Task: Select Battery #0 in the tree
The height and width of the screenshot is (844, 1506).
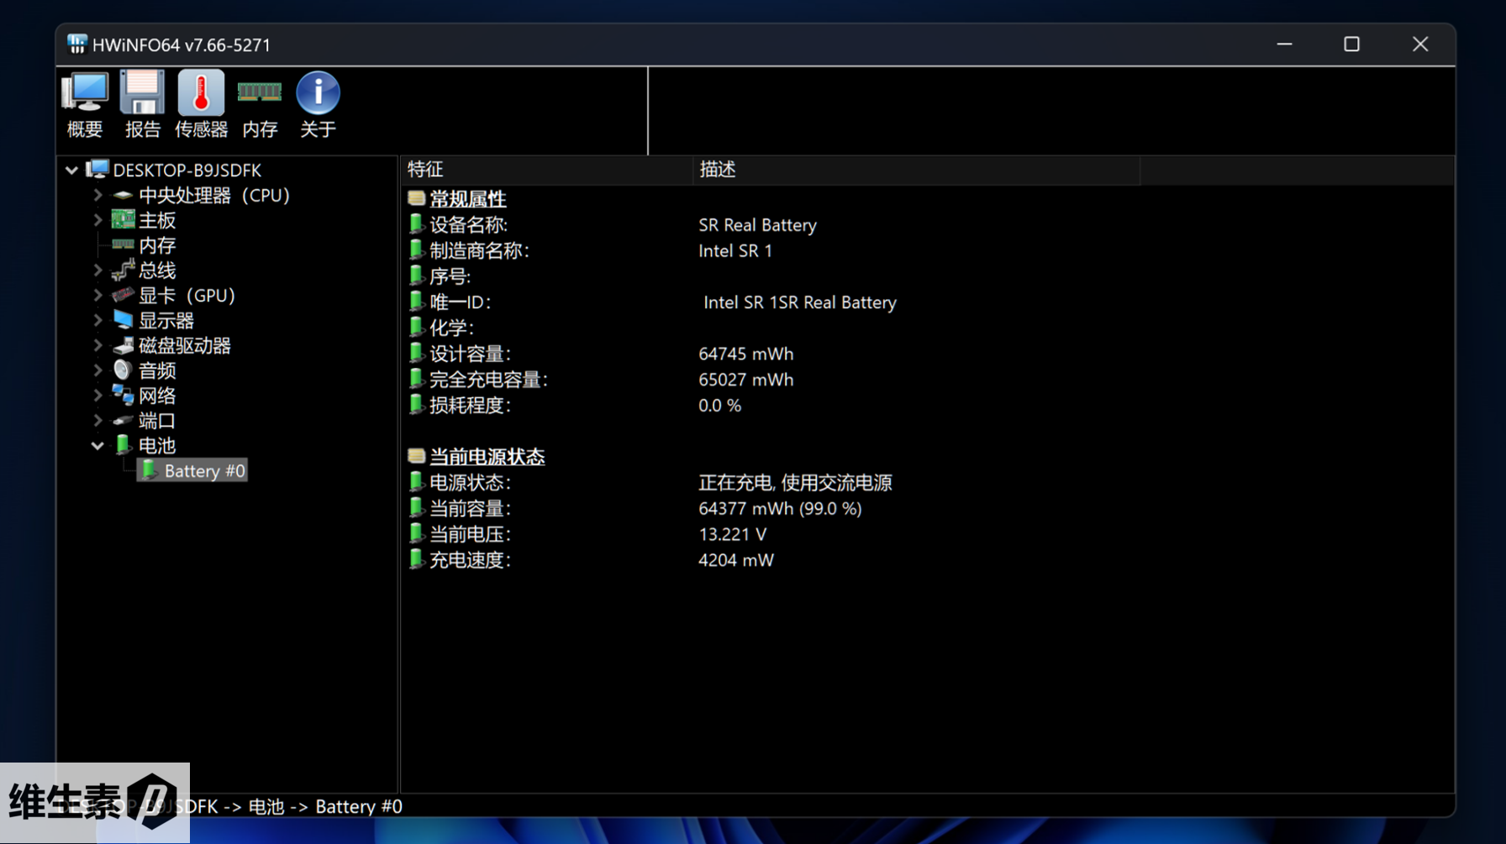Action: click(x=203, y=471)
